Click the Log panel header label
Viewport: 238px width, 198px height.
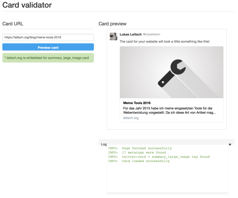(104, 144)
